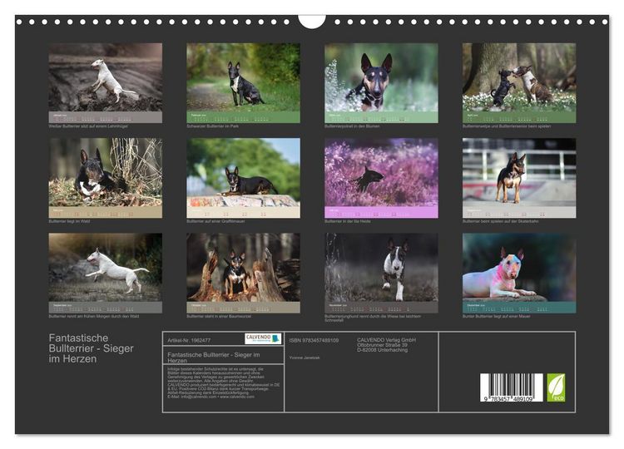Open bullterrier in purple heath thumbnail
This screenshot has width=624, height=449.
[x=381, y=178]
